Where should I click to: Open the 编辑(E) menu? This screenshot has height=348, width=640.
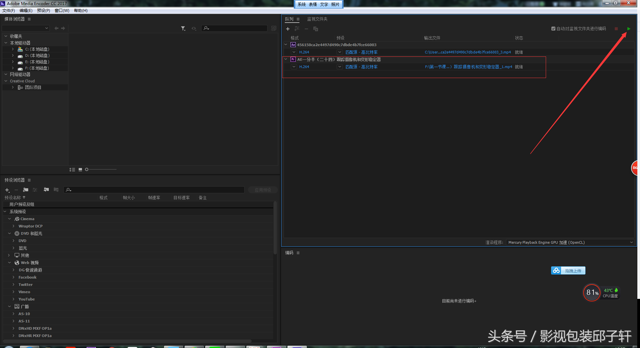tap(26, 11)
